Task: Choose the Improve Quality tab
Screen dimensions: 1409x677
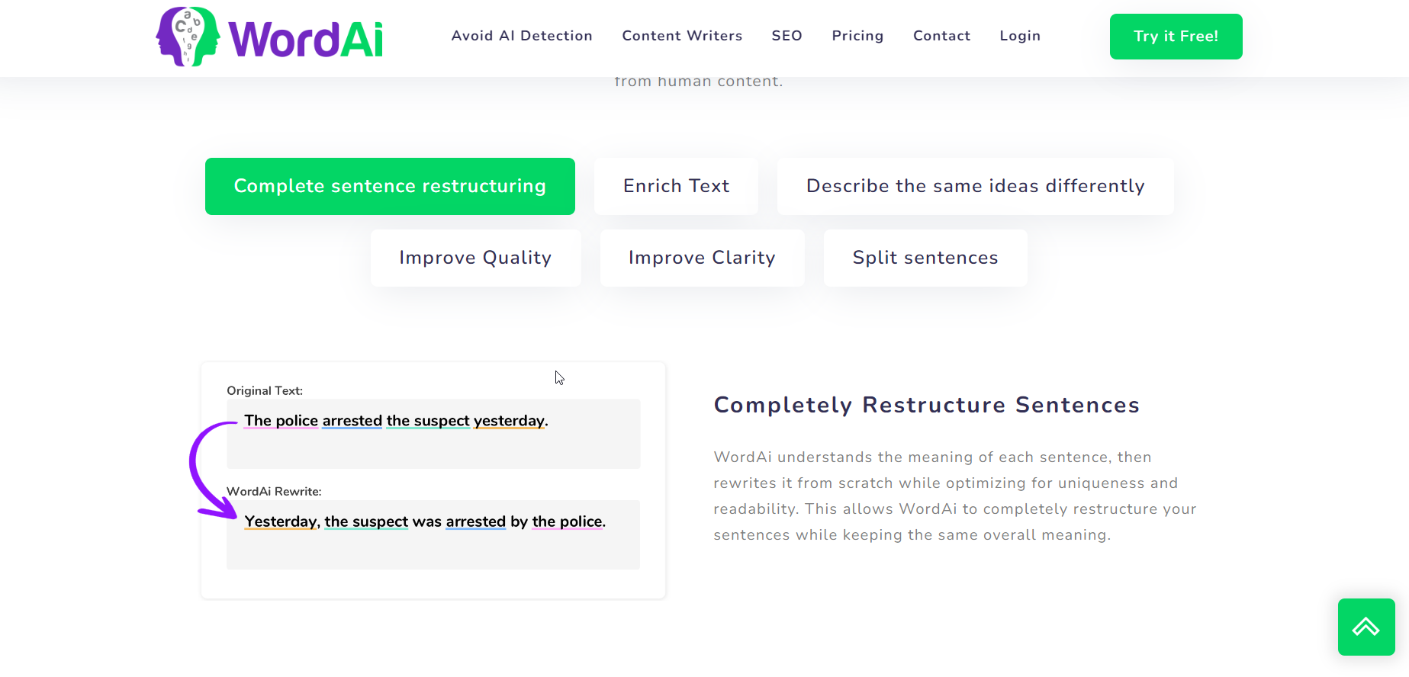Action: [475, 258]
